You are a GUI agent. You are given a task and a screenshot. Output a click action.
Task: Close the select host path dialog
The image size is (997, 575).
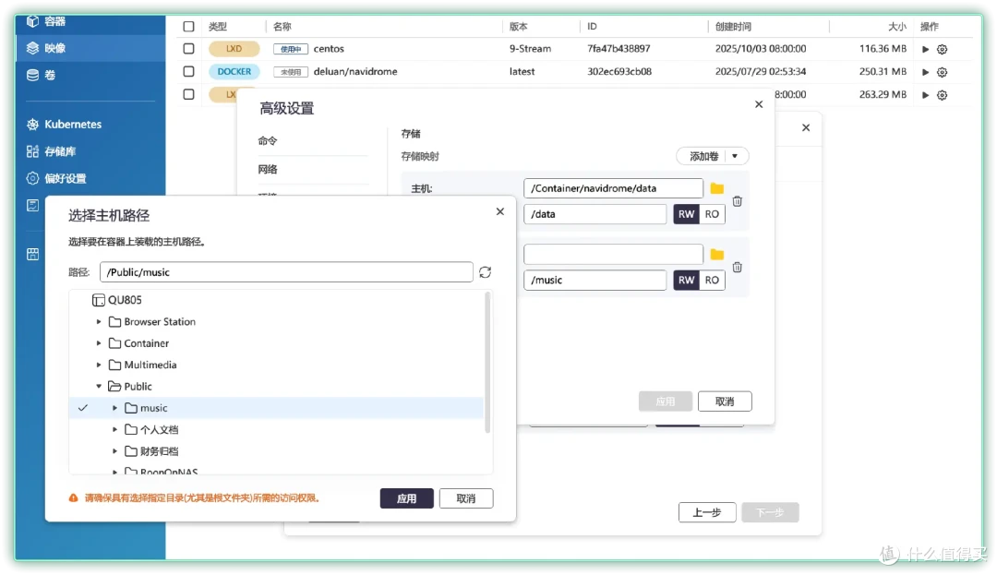(499, 211)
